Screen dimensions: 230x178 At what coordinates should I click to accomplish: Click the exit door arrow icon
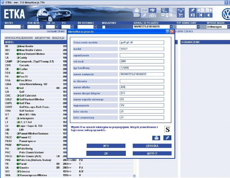point(193,15)
